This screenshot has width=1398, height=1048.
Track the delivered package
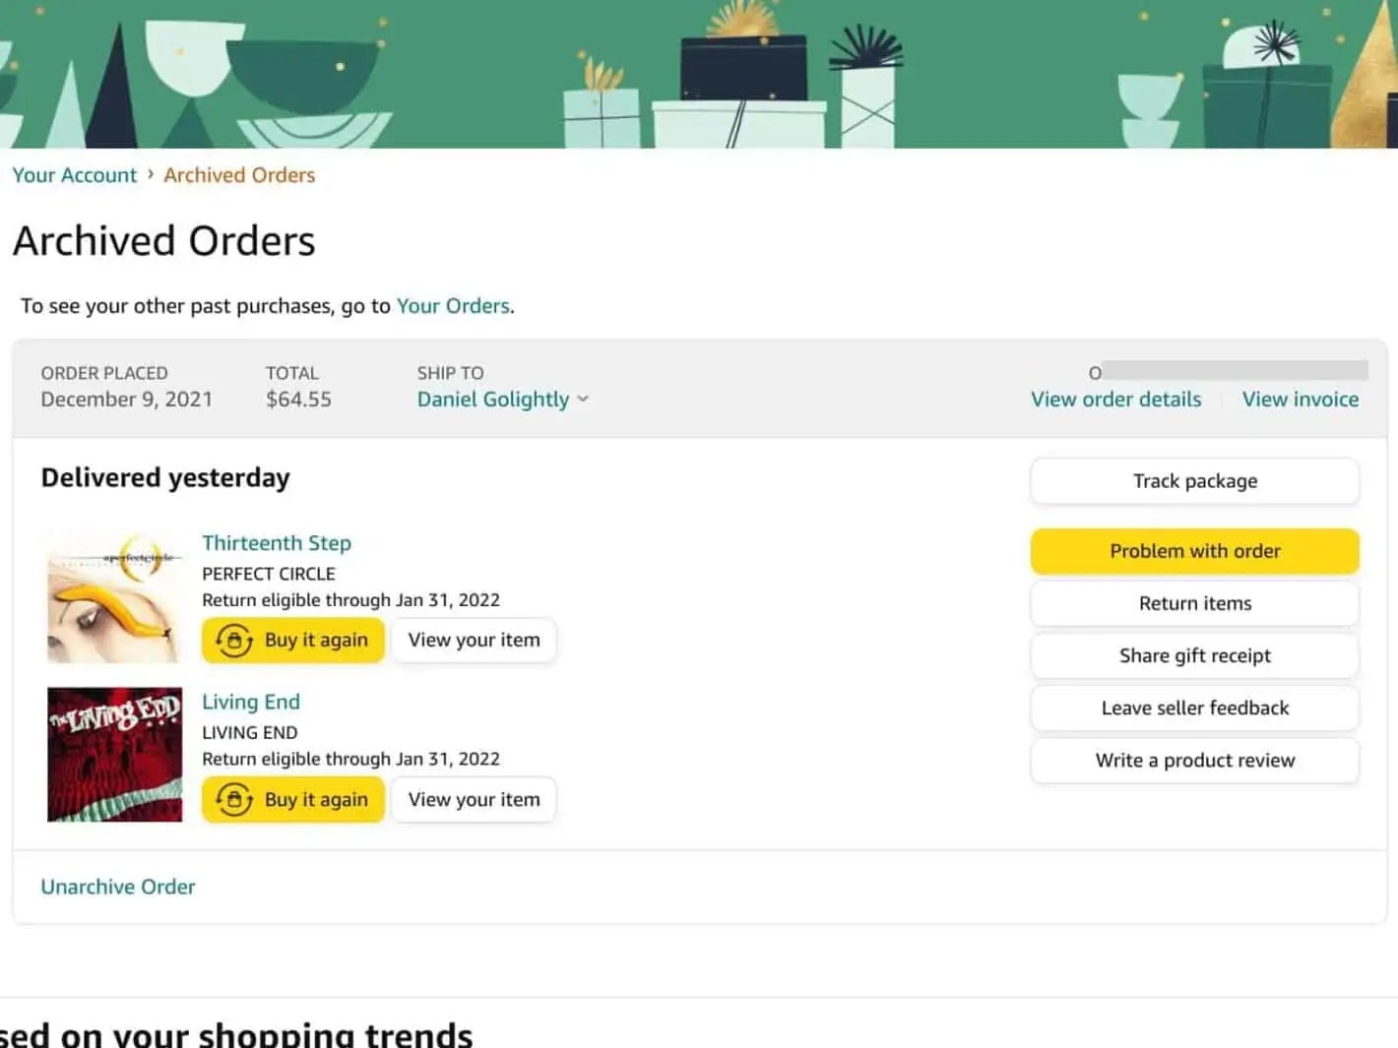pyautogui.click(x=1193, y=481)
